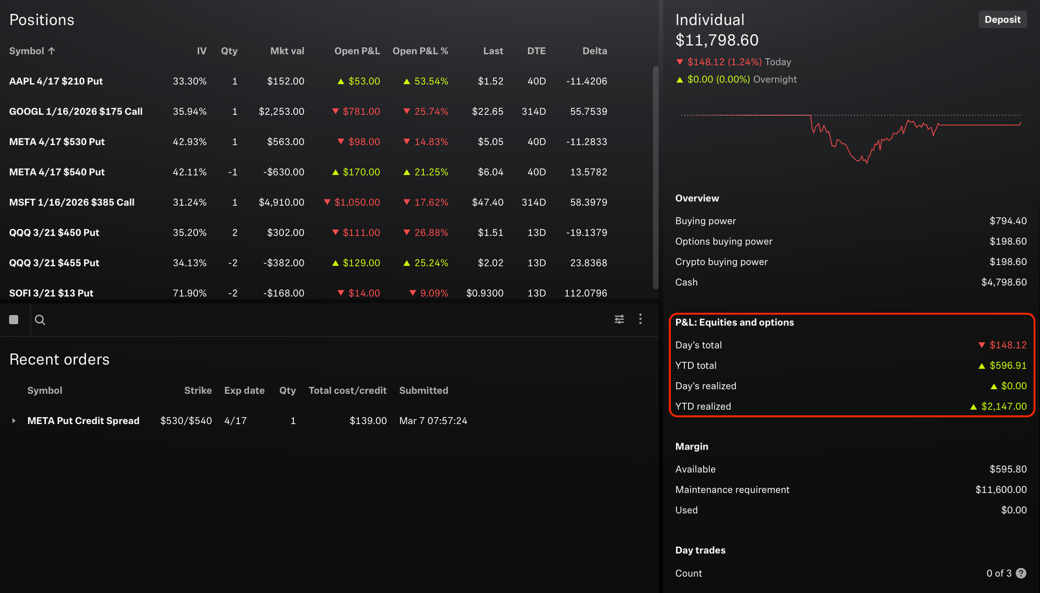Click the $11,798.60 account balance
The width and height of the screenshot is (1040, 593).
point(717,40)
